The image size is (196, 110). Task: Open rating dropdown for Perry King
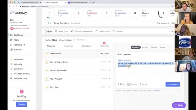[x=47, y=87]
